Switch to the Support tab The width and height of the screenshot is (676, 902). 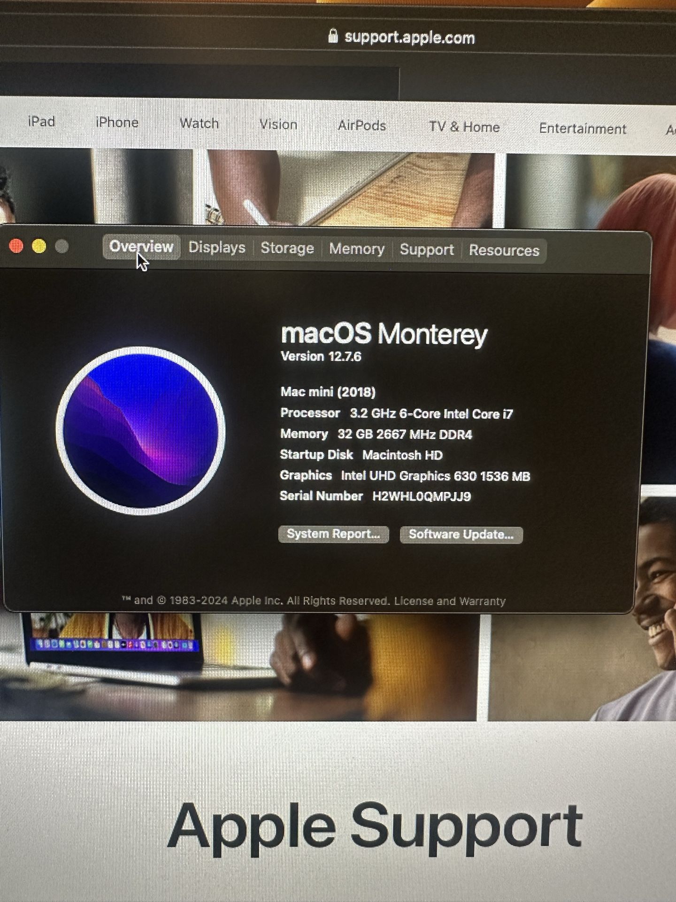[426, 249]
